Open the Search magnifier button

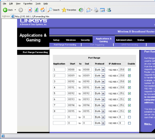(x=54, y=10)
